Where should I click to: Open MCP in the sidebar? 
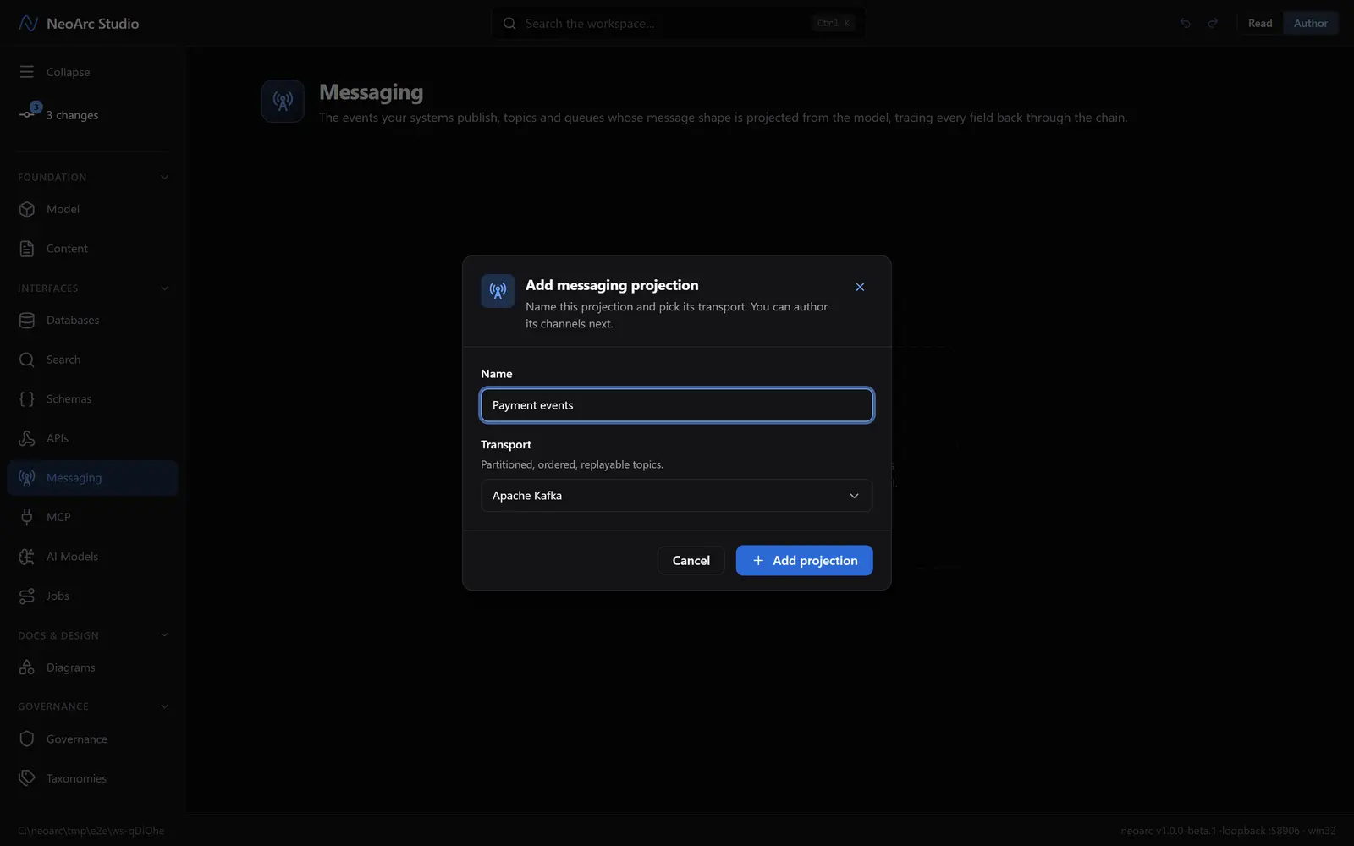(92, 517)
